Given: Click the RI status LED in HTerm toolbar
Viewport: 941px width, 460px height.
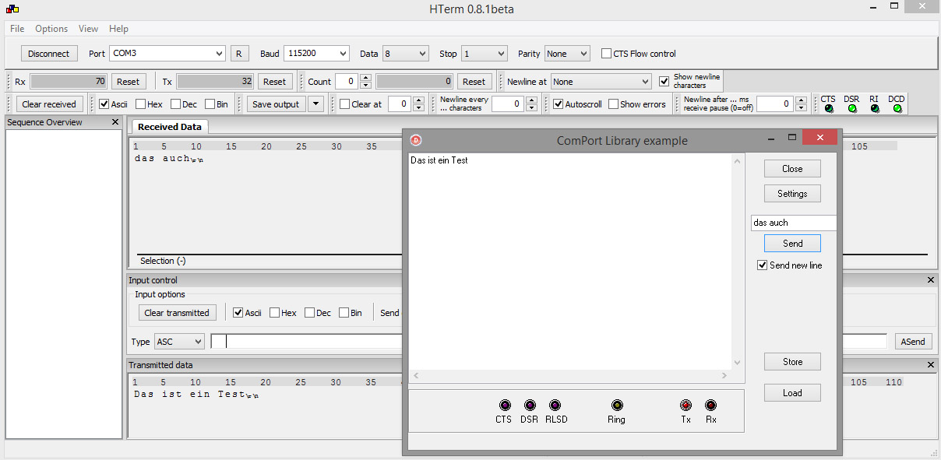Looking at the screenshot, I should 875,109.
